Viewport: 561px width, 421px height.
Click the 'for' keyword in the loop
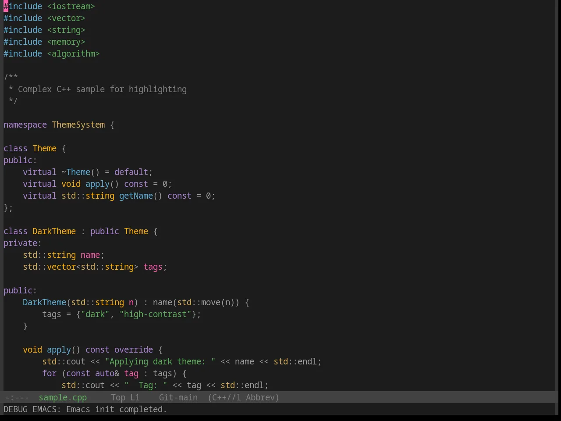click(x=50, y=373)
